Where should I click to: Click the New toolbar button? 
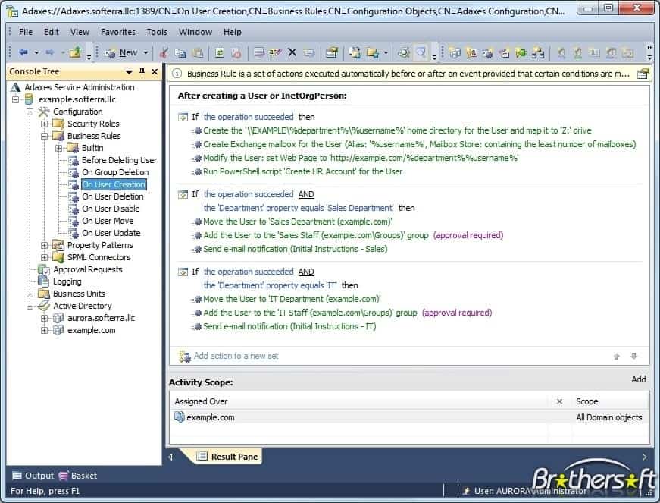123,52
